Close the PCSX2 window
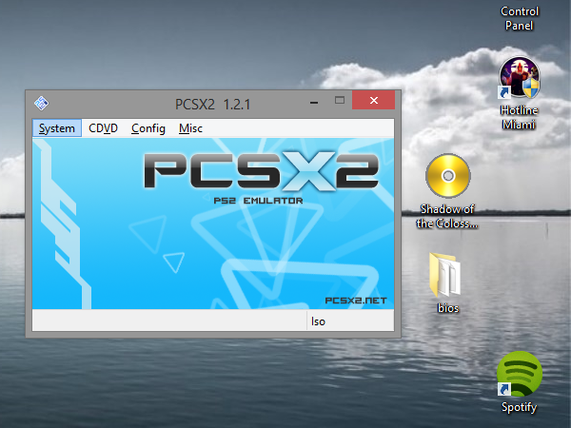The height and width of the screenshot is (428, 571). pyautogui.click(x=373, y=100)
